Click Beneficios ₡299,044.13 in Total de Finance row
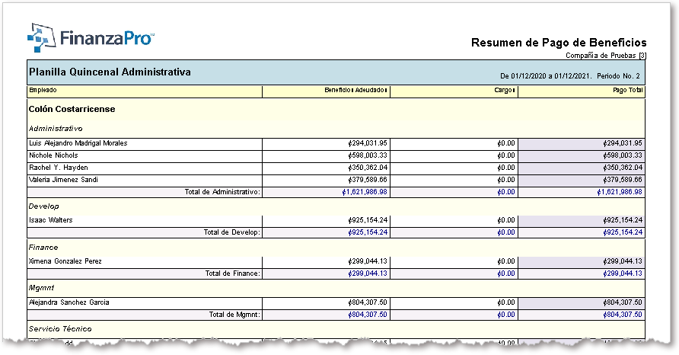 tap(368, 273)
